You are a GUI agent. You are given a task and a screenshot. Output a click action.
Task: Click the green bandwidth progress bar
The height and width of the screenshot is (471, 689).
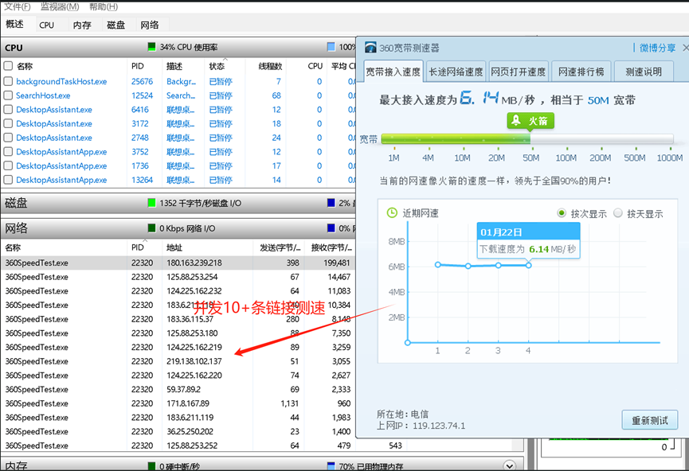[x=456, y=139]
